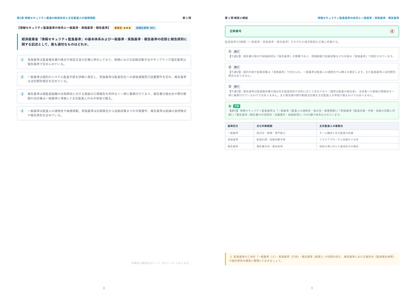The height and width of the screenshot is (294, 416).
Task: Click the 第1問 解答と解説 heading
Action: (x=236, y=18)
